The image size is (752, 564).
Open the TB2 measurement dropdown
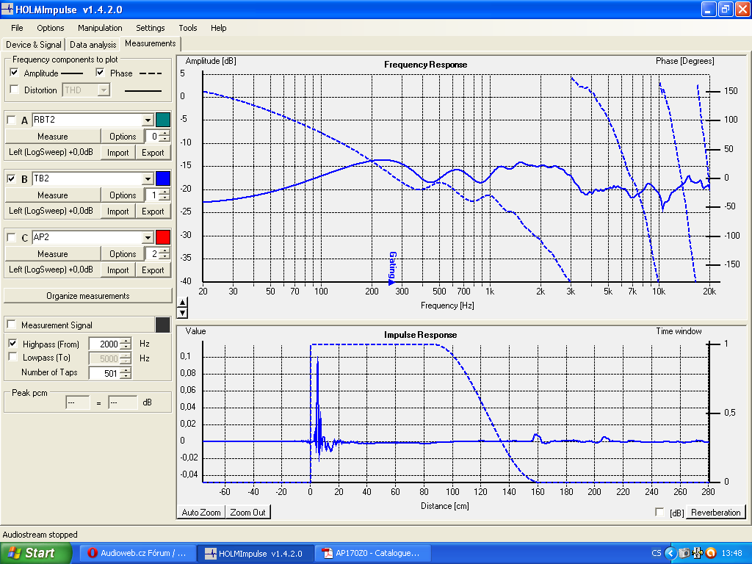[148, 179]
